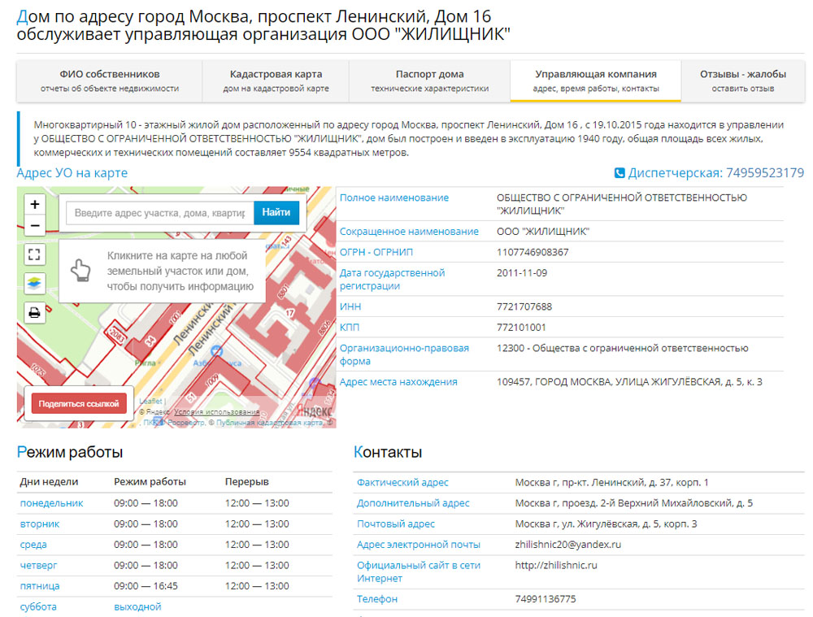The width and height of the screenshot is (813, 617).
Task: Zoom out on the map
Action: coord(34,225)
